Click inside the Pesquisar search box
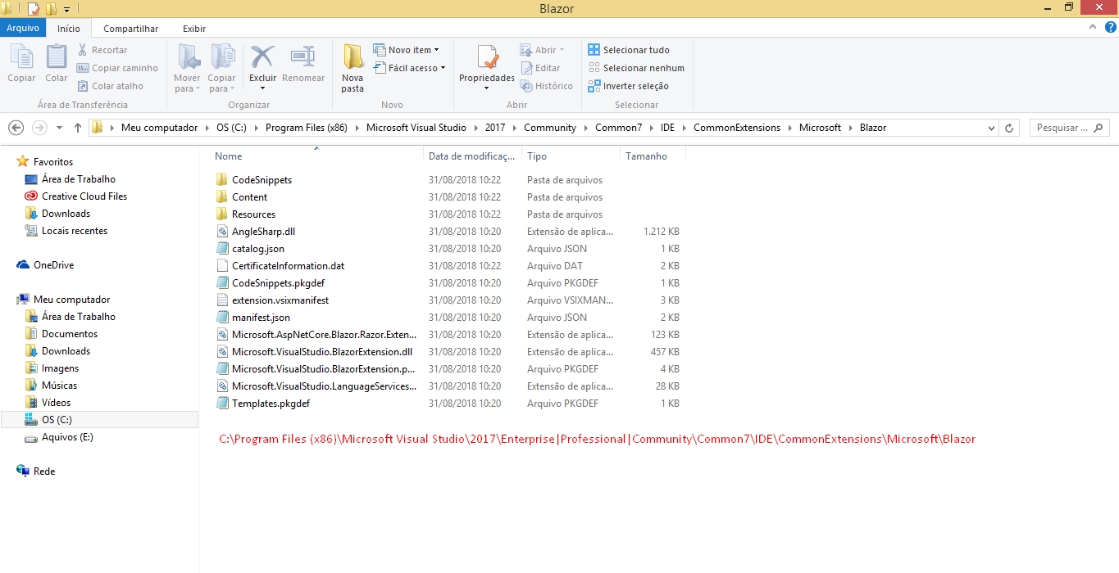 point(1067,127)
